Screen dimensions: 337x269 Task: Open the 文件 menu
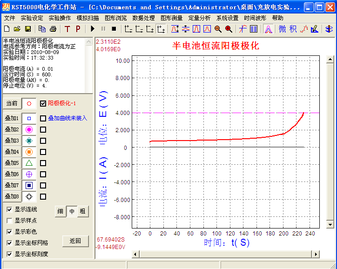(9, 18)
